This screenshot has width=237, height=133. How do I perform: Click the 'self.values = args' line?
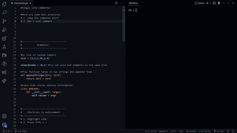pyautogui.click(x=44, y=95)
